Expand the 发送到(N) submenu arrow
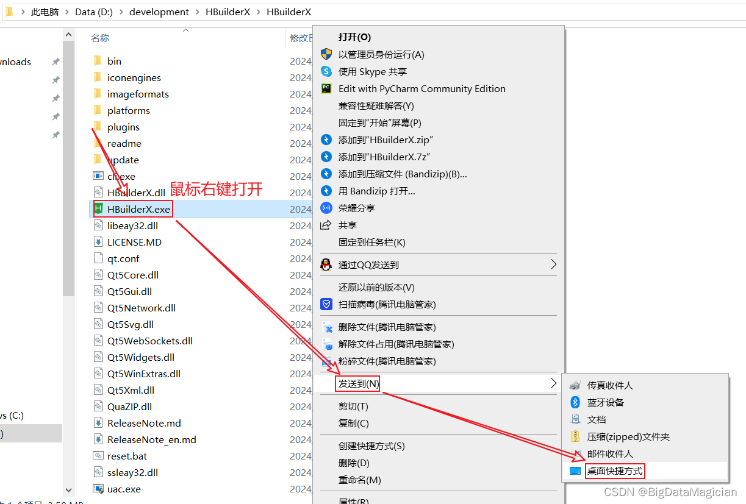The height and width of the screenshot is (504, 746). (554, 383)
